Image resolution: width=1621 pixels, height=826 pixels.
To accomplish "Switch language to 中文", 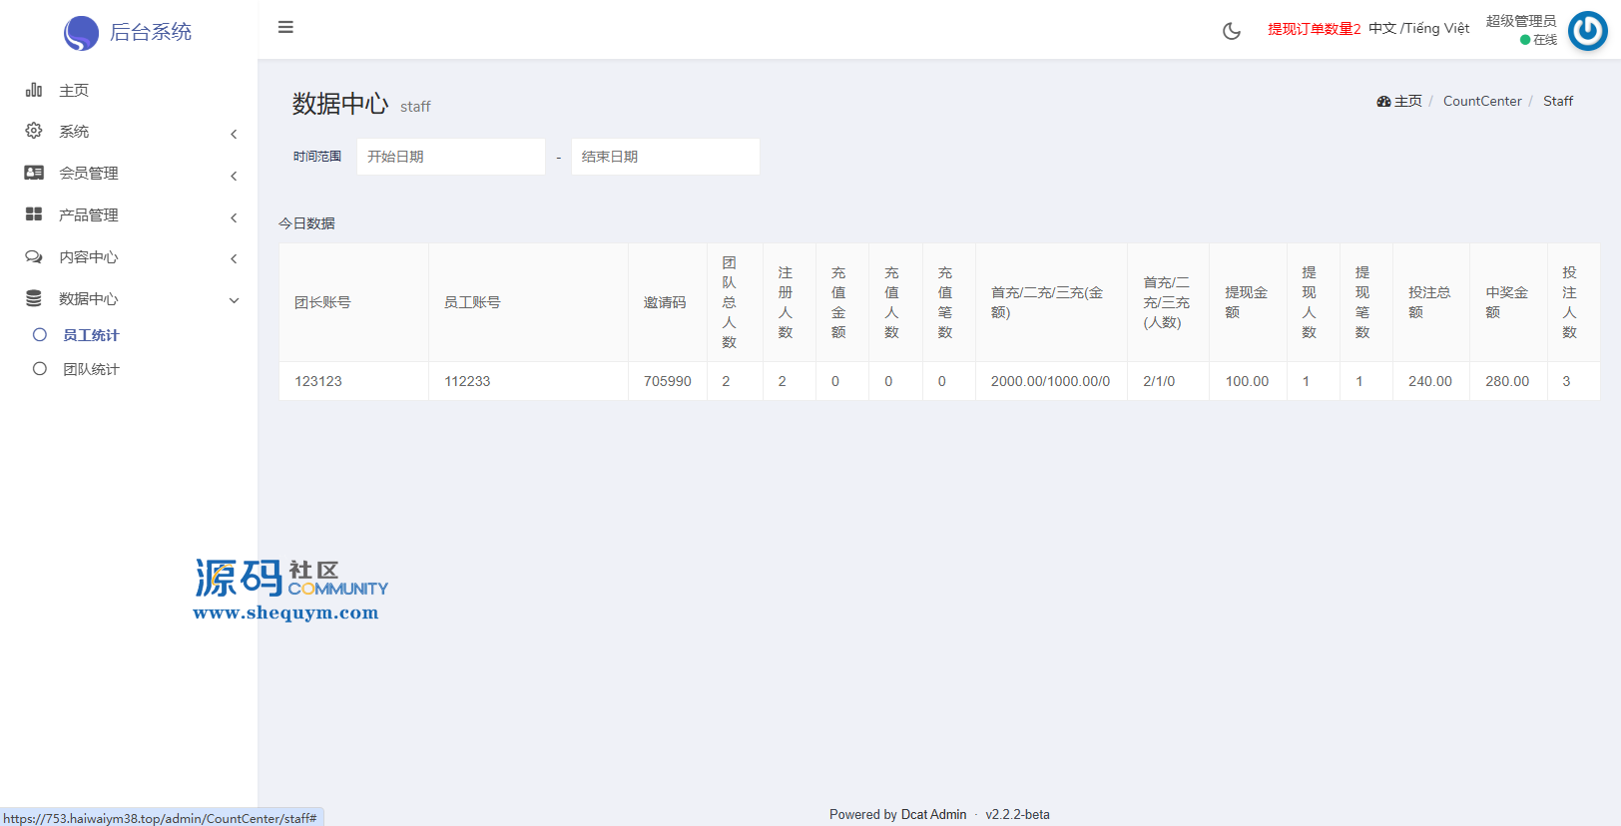I will [1382, 28].
